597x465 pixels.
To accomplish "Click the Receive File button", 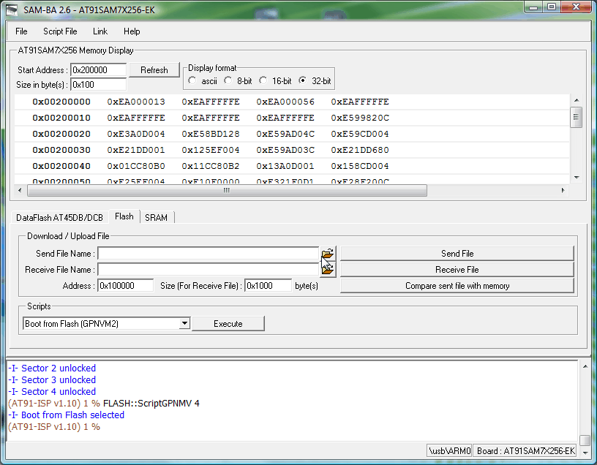I will point(457,269).
